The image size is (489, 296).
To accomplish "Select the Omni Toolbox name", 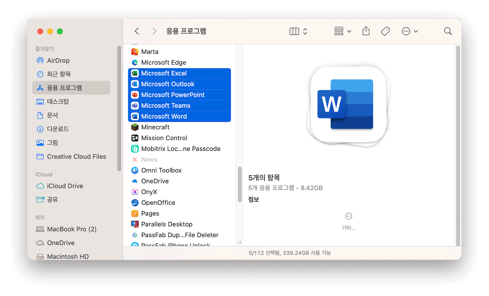I will [161, 170].
